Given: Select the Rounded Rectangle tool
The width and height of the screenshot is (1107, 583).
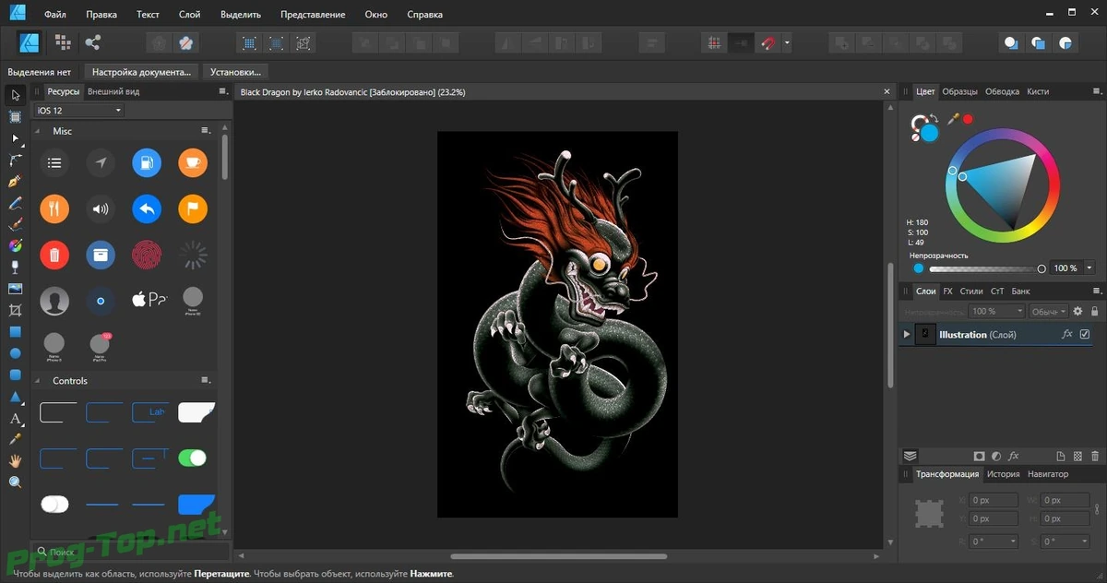Looking at the screenshot, I should pos(15,375).
